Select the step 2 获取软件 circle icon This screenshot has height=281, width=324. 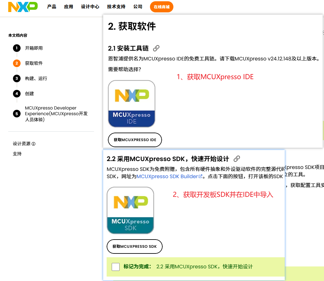tap(16, 63)
